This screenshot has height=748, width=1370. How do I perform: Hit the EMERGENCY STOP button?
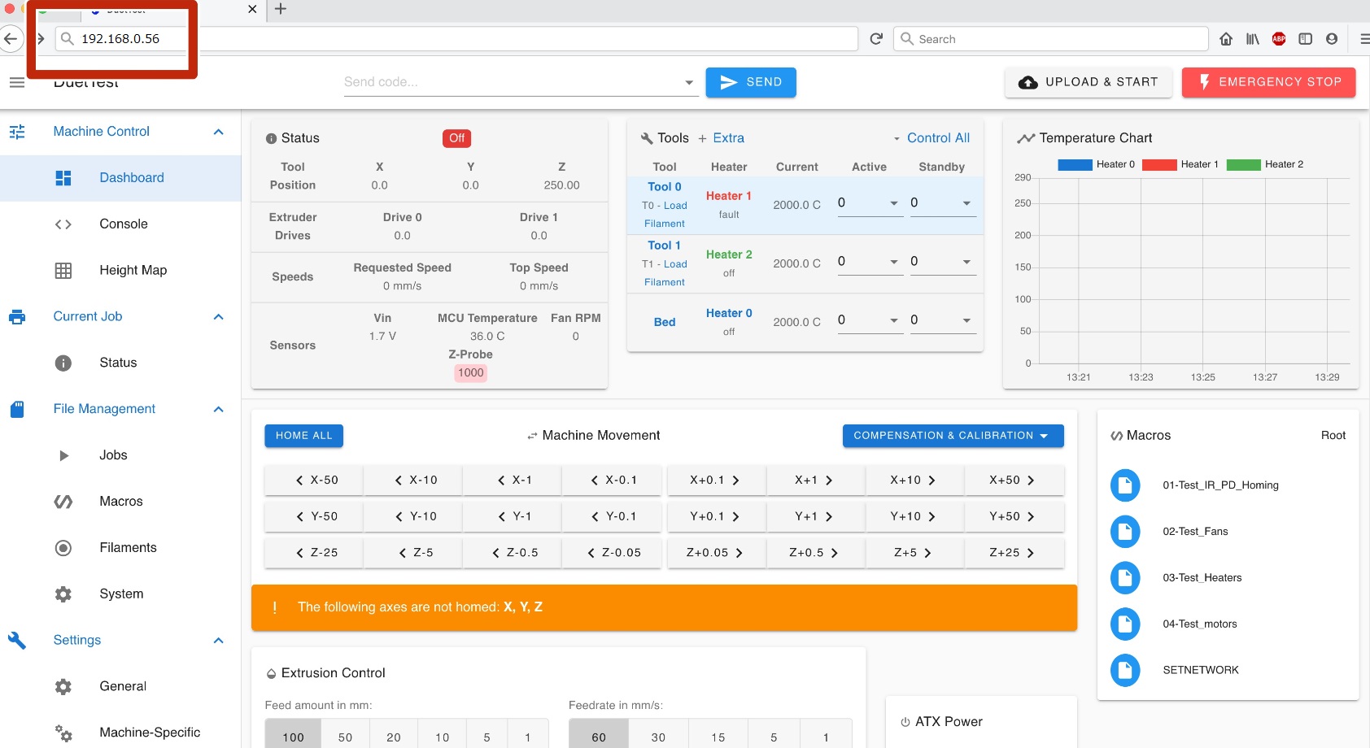tap(1269, 82)
